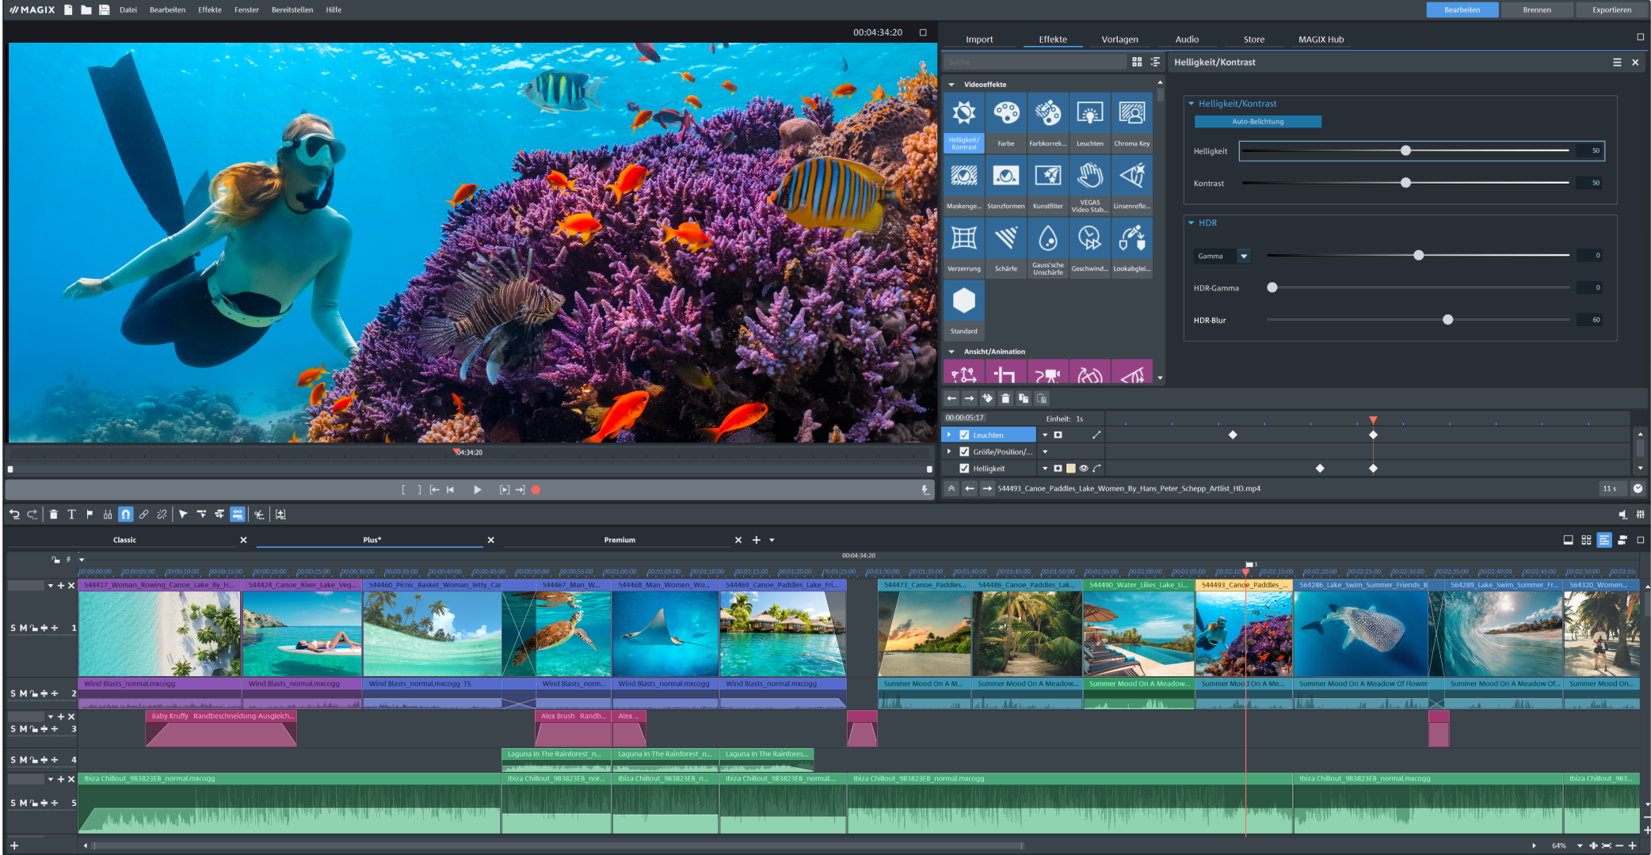Switch to the Vorlagen tab

point(1119,39)
